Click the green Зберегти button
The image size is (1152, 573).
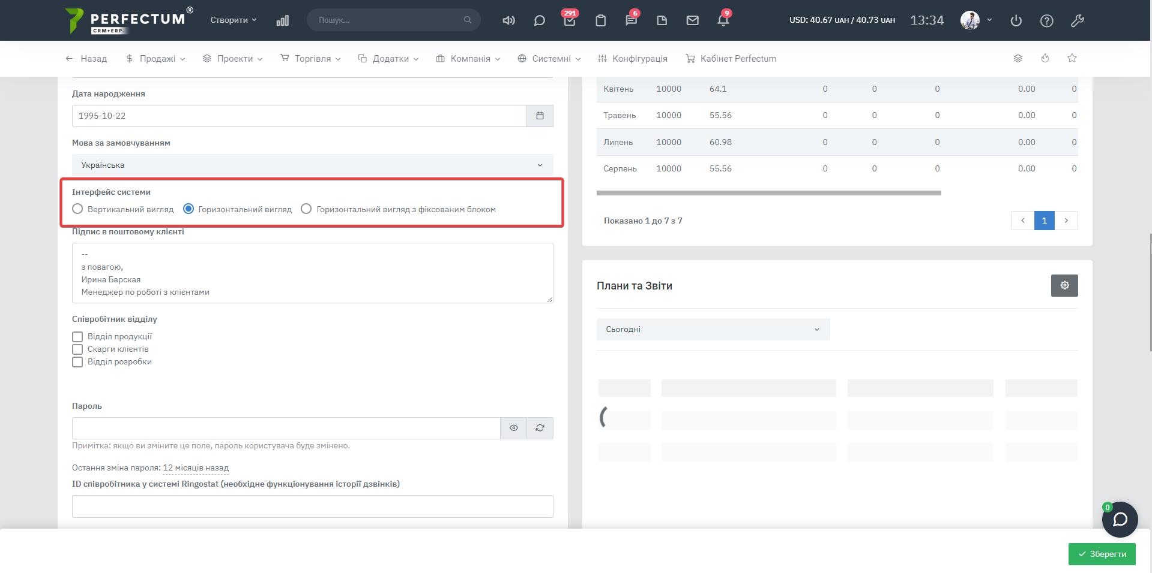1102,554
